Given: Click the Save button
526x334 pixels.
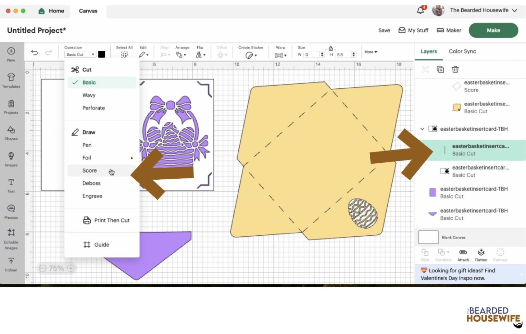Looking at the screenshot, I should coord(384,30).
